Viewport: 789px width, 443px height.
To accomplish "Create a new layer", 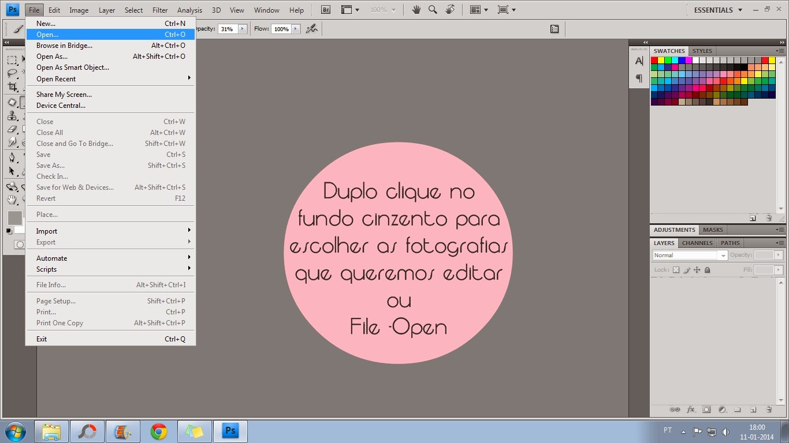I will (x=753, y=410).
